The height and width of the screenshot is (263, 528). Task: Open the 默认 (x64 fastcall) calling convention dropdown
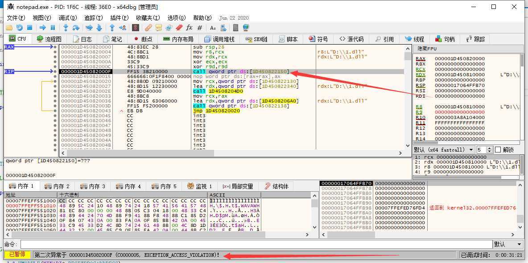pos(444,149)
